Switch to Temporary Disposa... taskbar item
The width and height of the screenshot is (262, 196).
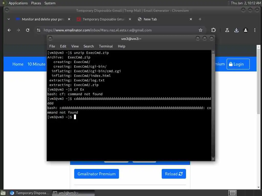[30, 193]
